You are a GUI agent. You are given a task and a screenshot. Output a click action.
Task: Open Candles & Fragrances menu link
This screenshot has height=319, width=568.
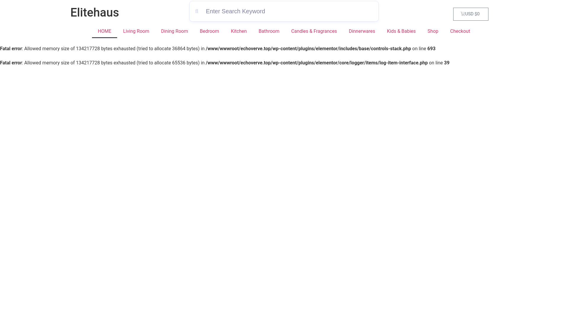(314, 31)
